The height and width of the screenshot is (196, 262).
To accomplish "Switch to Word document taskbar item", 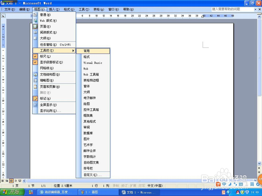I will click(x=140, y=192).
